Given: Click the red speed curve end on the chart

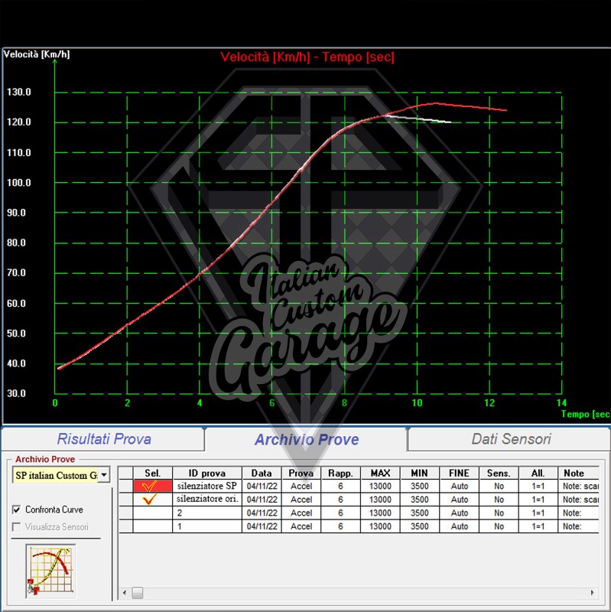Looking at the screenshot, I should click(x=506, y=110).
